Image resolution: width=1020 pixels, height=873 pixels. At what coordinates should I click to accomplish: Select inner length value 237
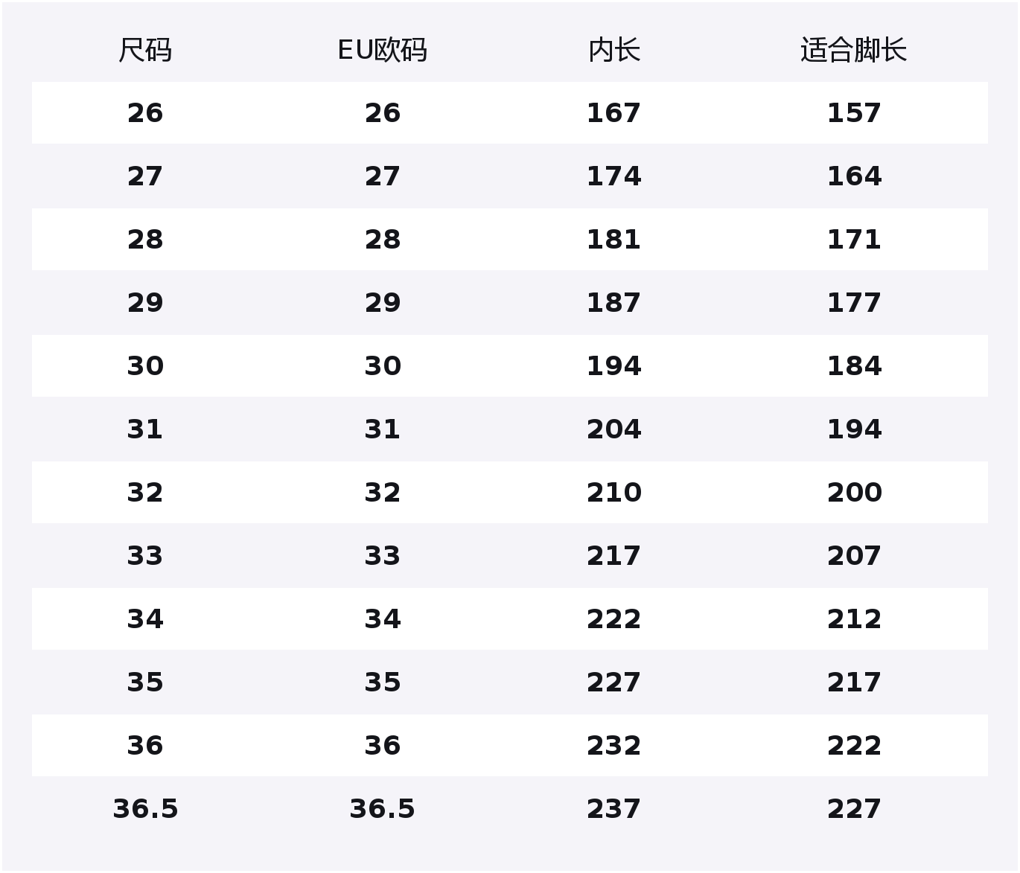pos(613,809)
